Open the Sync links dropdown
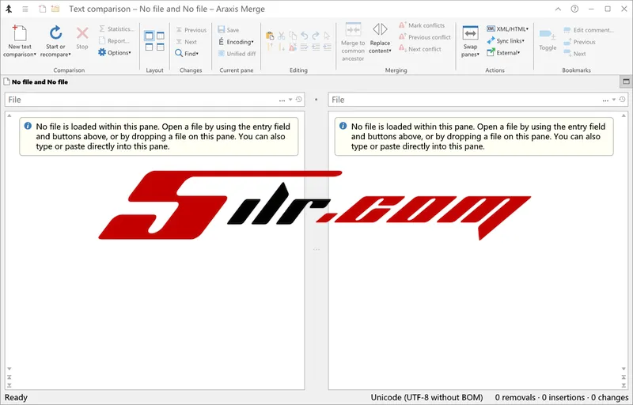 tap(506, 41)
